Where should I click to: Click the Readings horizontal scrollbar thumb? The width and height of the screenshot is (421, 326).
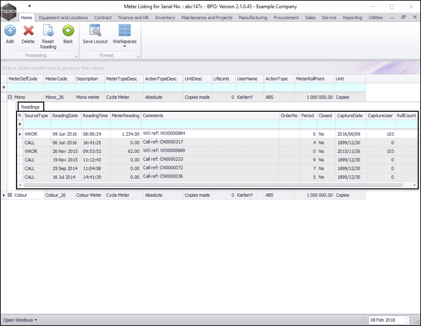(213, 185)
